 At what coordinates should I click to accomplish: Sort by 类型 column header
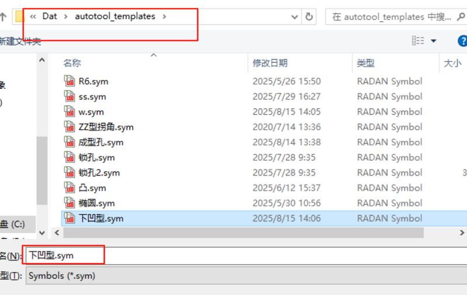click(x=365, y=63)
